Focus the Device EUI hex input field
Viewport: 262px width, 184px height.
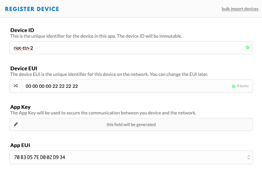[122, 86]
